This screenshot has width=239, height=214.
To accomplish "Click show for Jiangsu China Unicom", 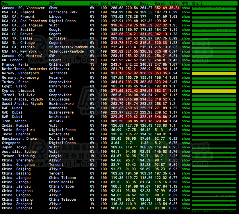I will coord(186,186).
